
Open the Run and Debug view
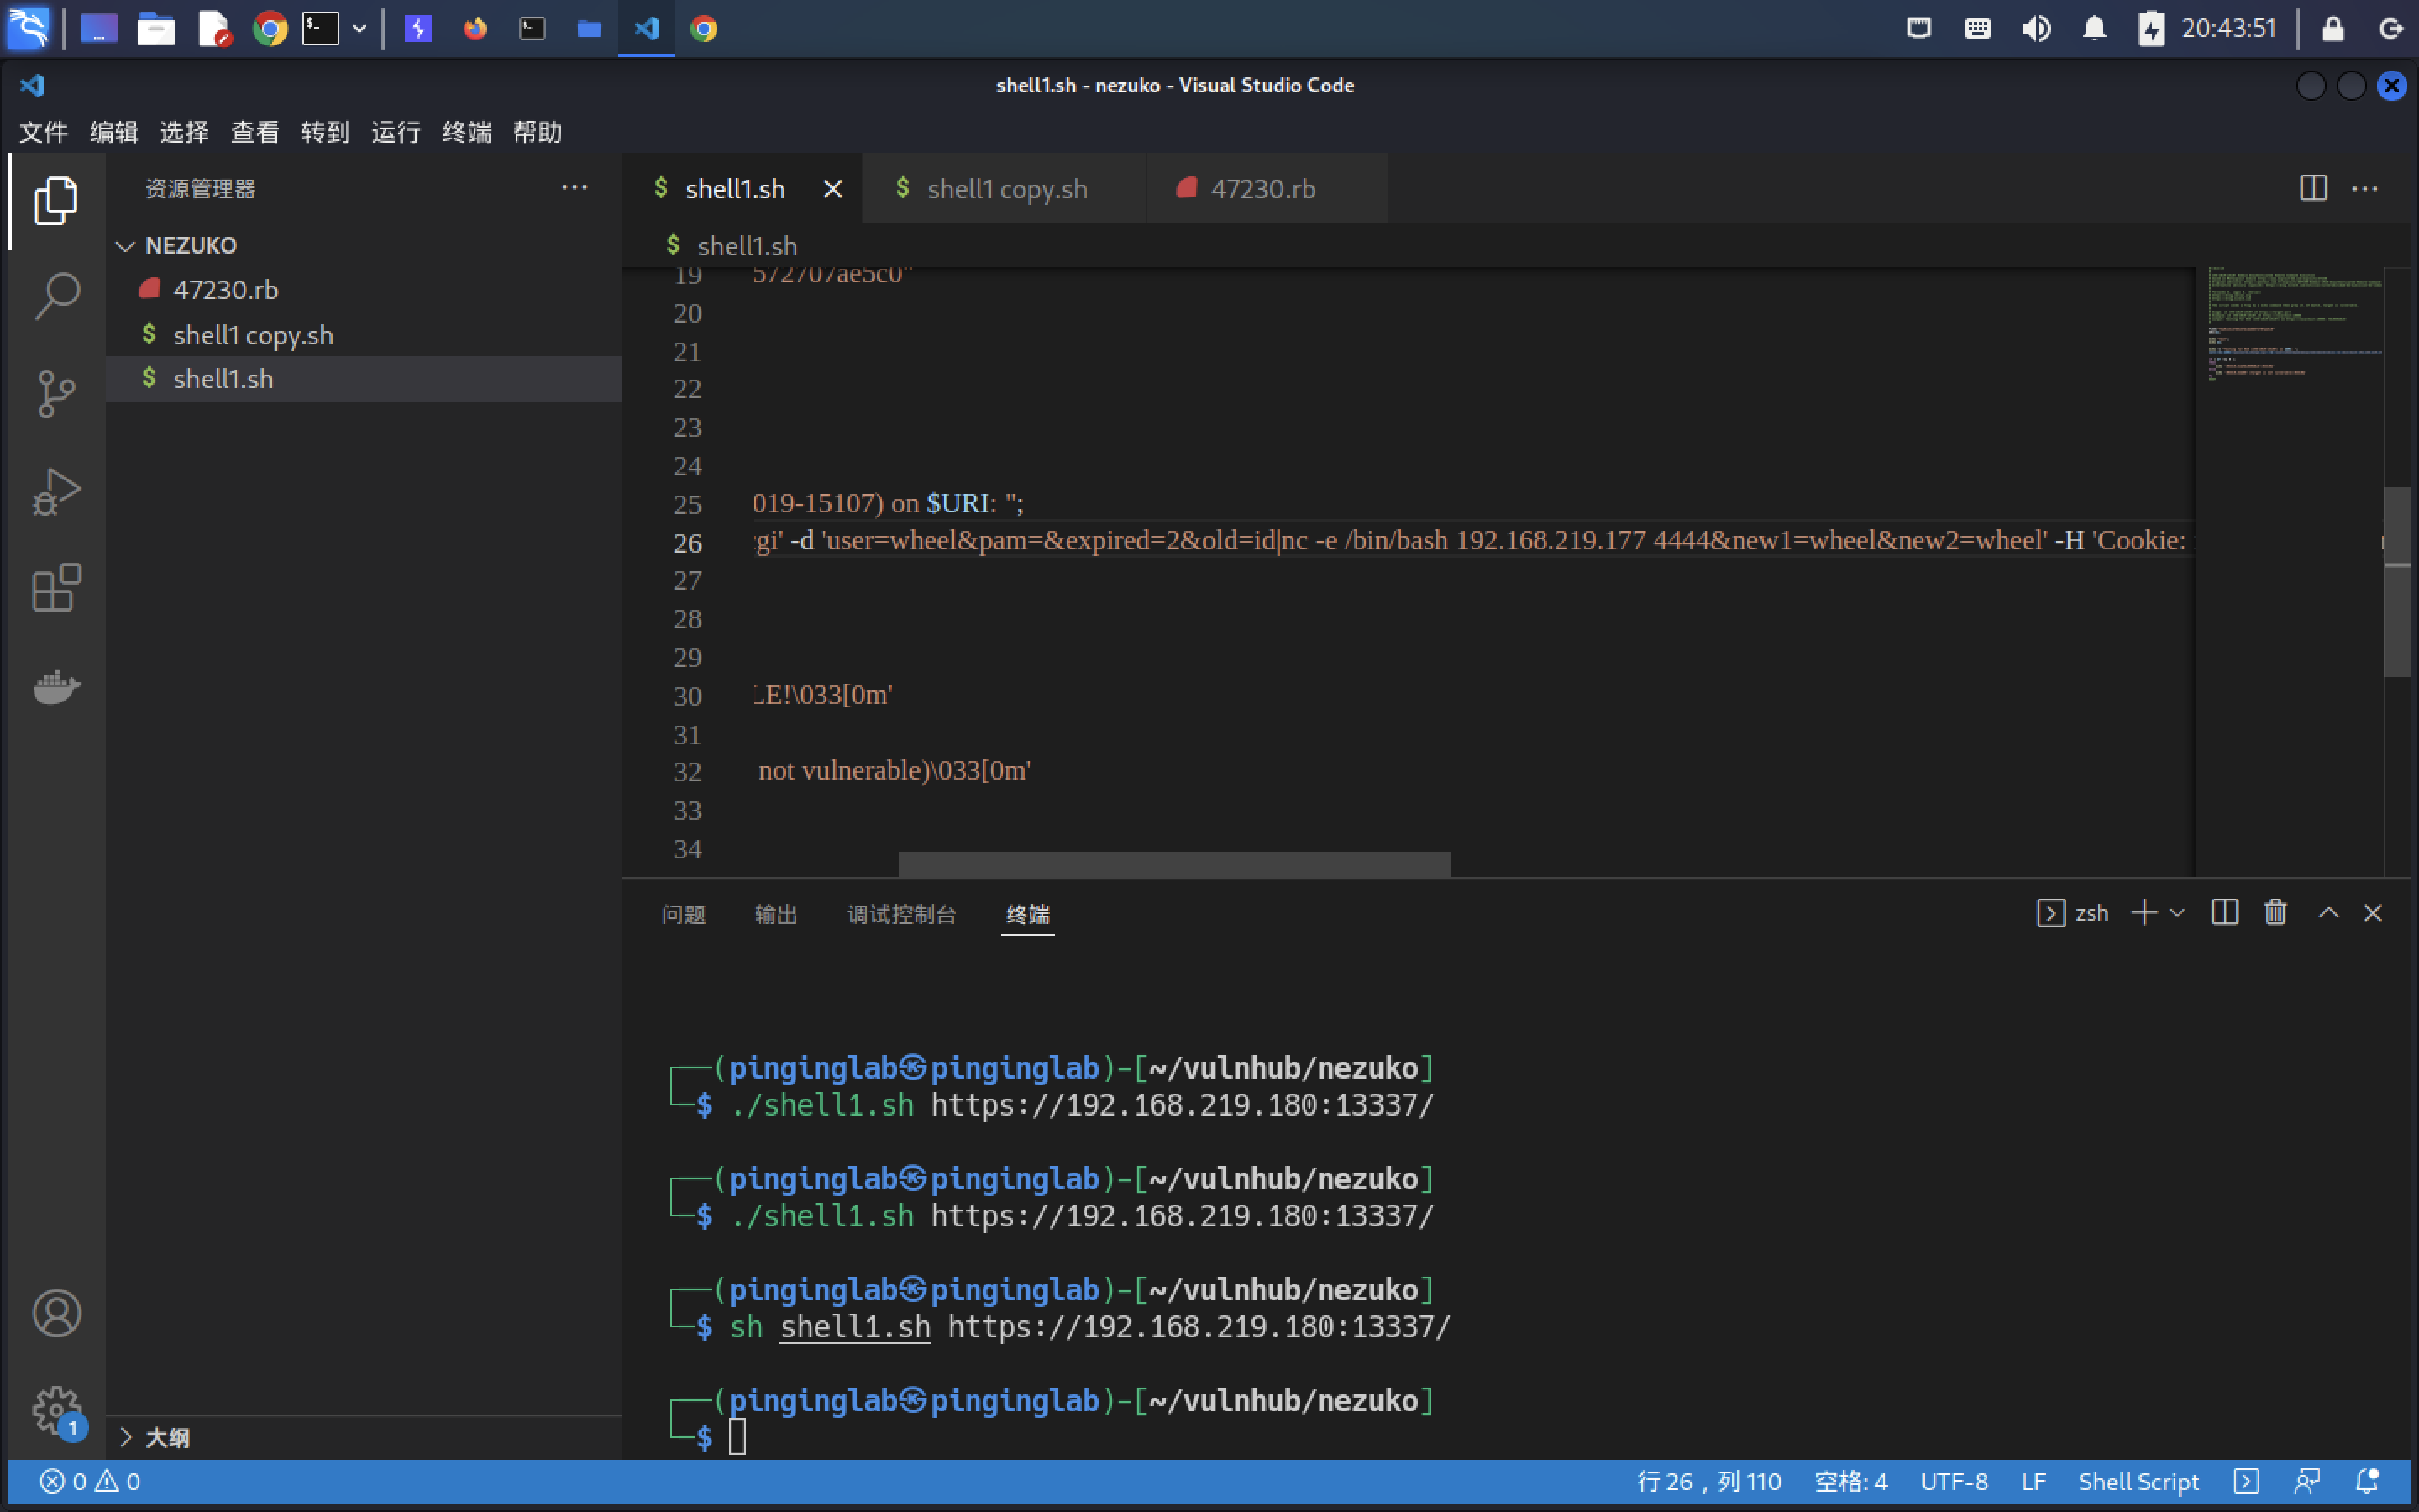pyautogui.click(x=56, y=492)
